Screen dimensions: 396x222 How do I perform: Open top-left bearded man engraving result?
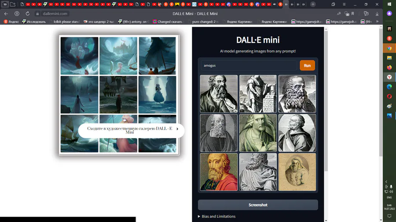pos(219,93)
